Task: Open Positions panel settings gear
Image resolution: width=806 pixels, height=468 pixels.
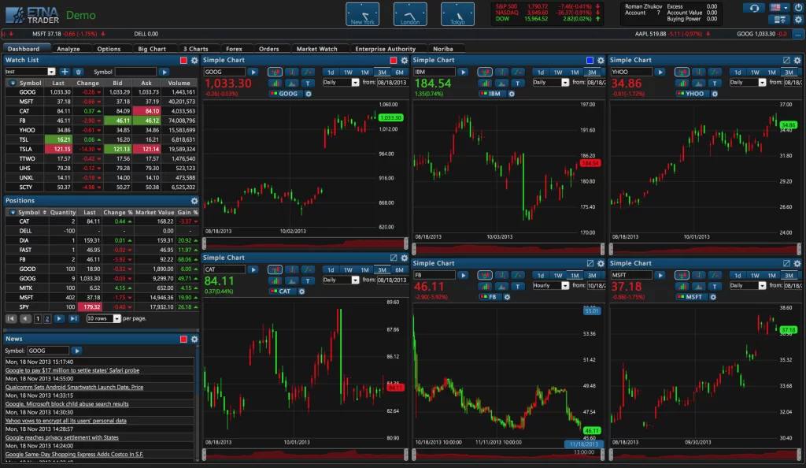Action: tap(194, 201)
